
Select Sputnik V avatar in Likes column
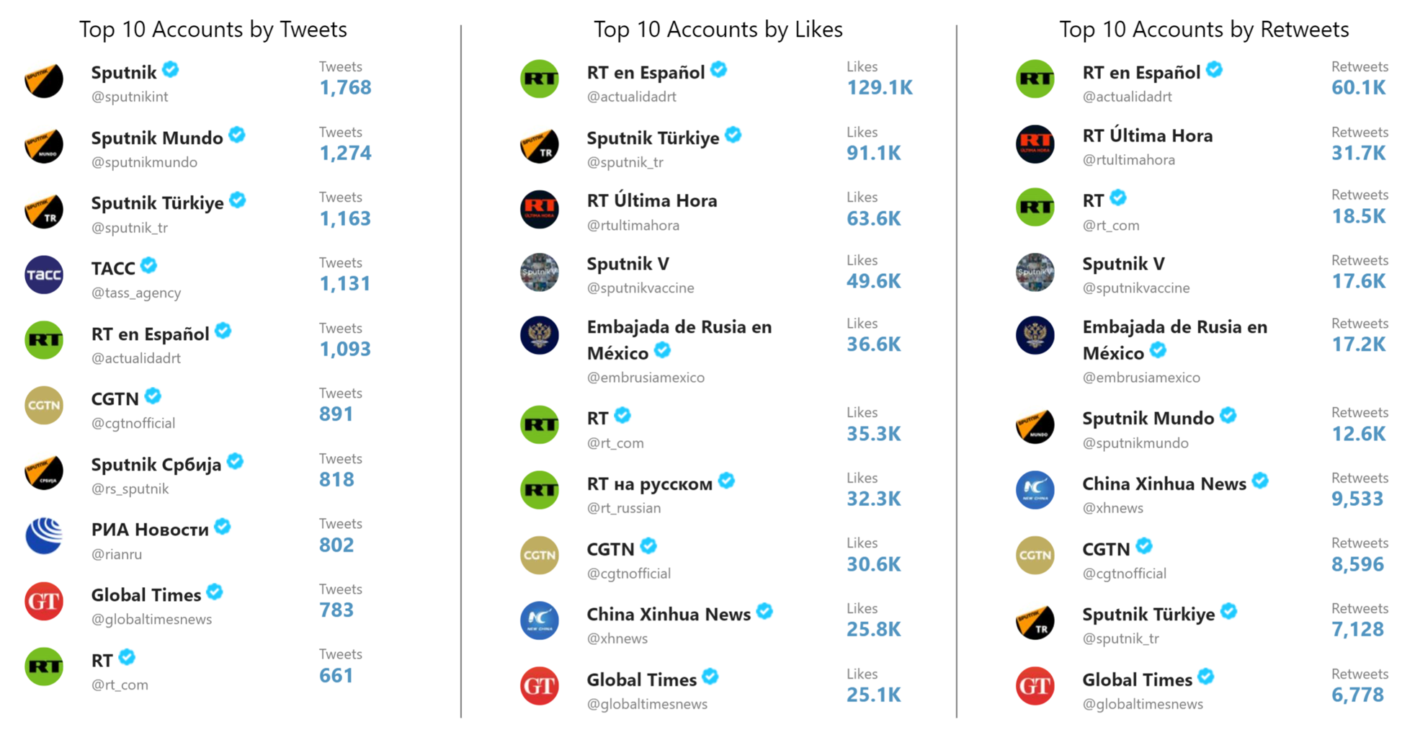pyautogui.click(x=540, y=272)
